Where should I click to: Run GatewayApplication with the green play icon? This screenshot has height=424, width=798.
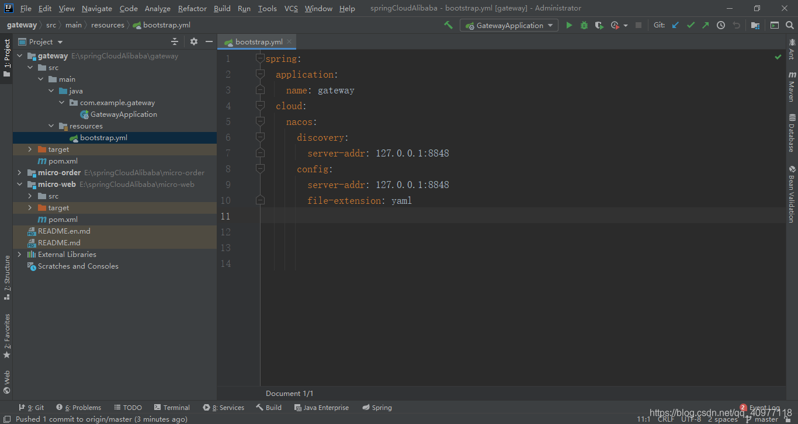569,25
